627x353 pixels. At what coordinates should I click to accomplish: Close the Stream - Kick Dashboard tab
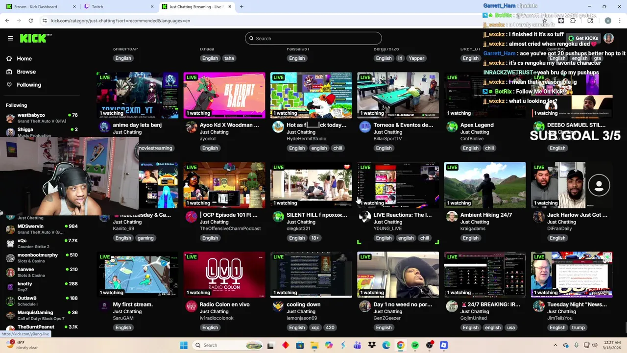coord(74,7)
